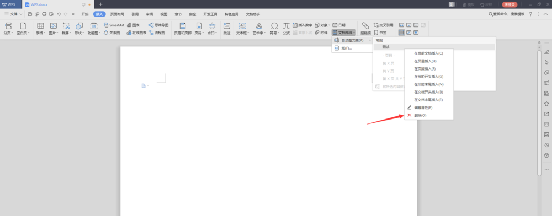This screenshot has height=216, width=552.
Task: Click the star icon in right sidebar
Action: (546, 104)
